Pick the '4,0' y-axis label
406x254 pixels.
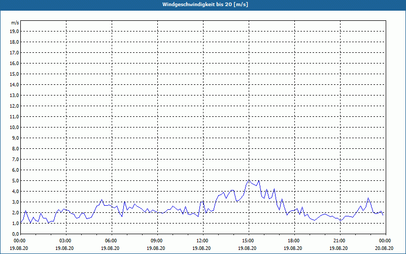point(15,191)
